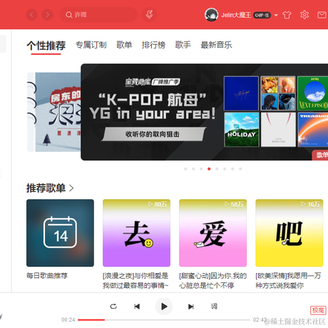Open the 吧 playlist cover
This screenshot has width=328, height=328.
pyautogui.click(x=289, y=232)
